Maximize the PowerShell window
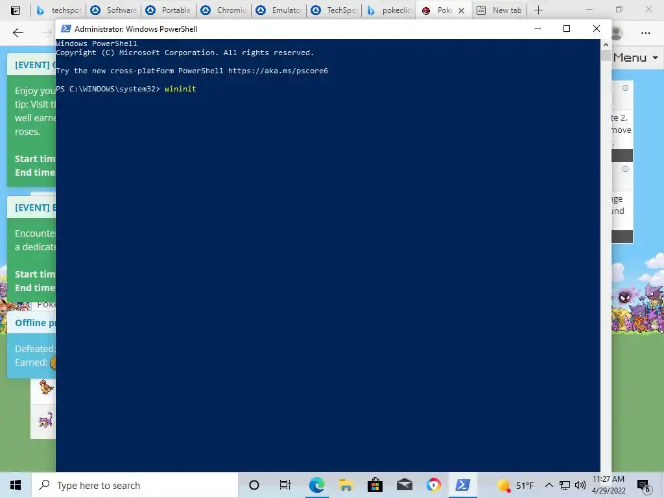This screenshot has height=498, width=664. pyautogui.click(x=567, y=29)
